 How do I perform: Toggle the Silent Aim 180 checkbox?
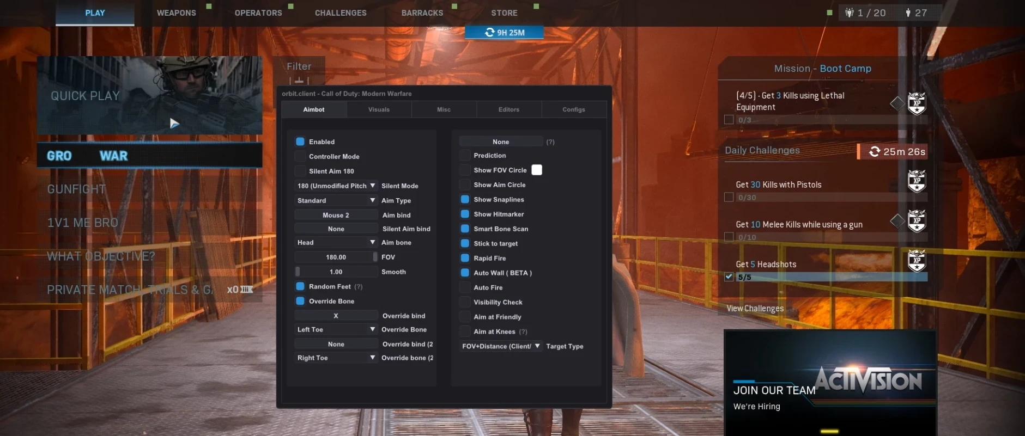[300, 171]
